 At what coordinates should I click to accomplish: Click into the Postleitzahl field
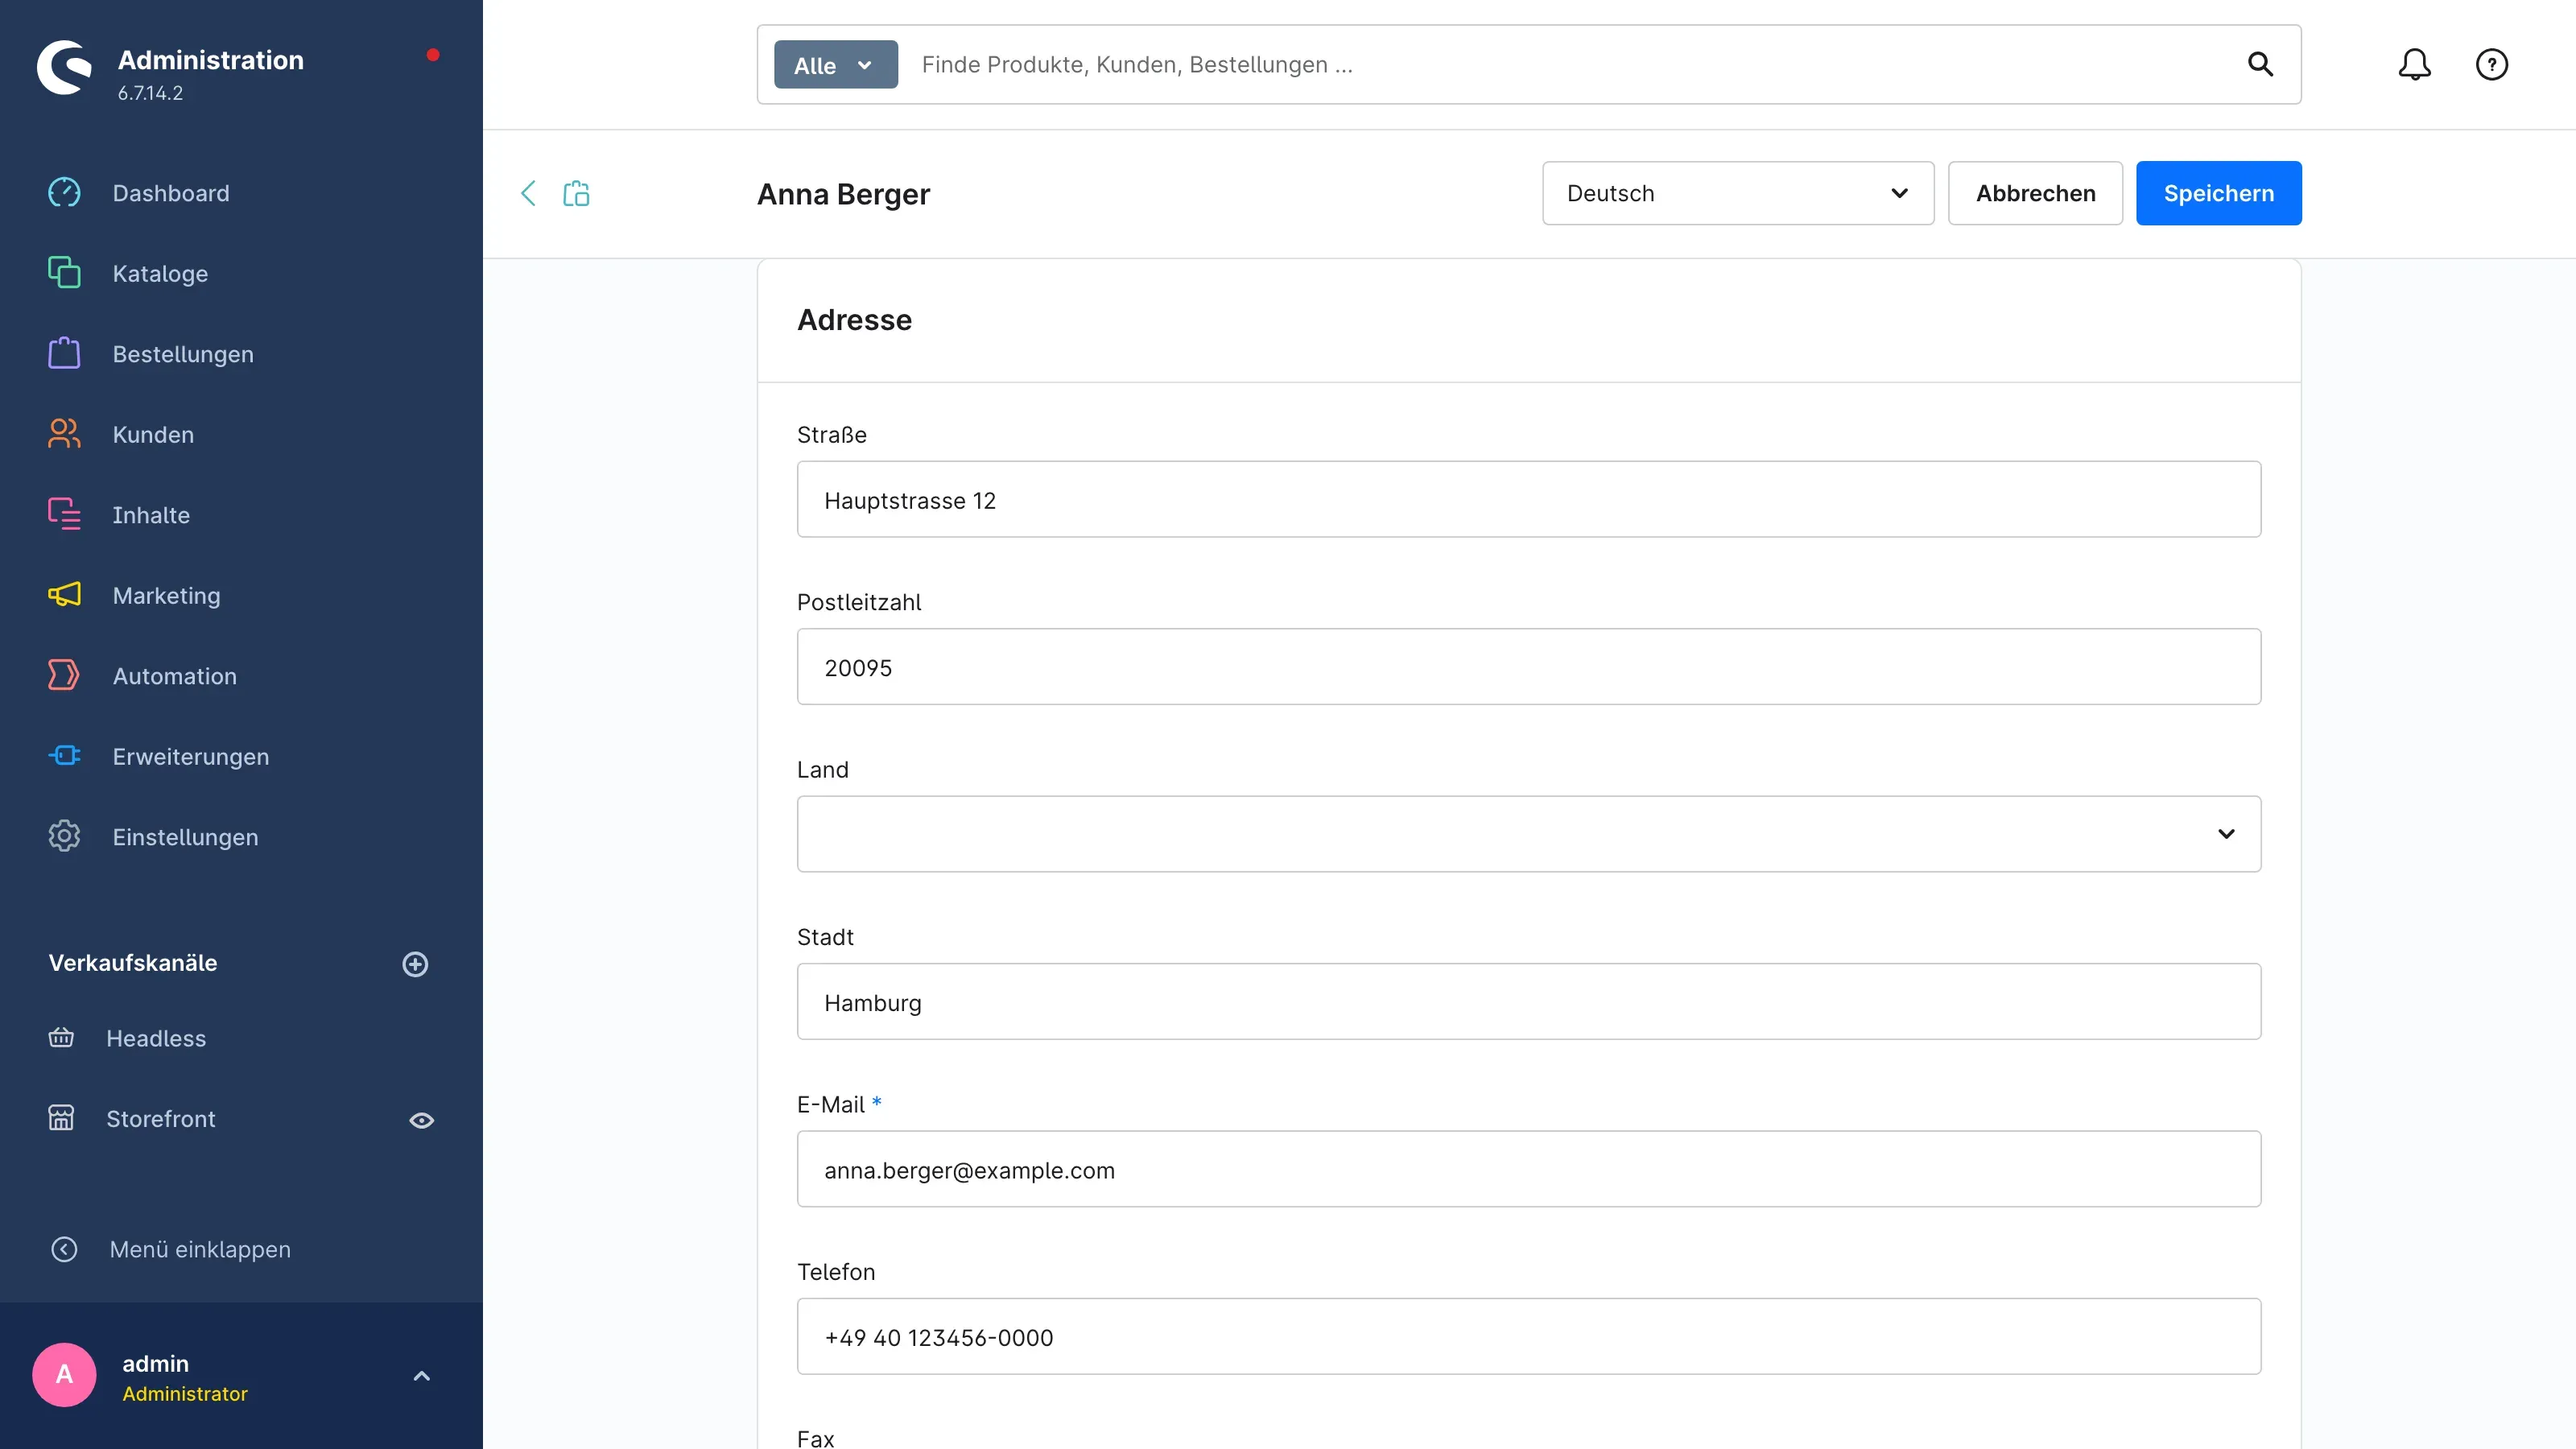tap(1528, 667)
